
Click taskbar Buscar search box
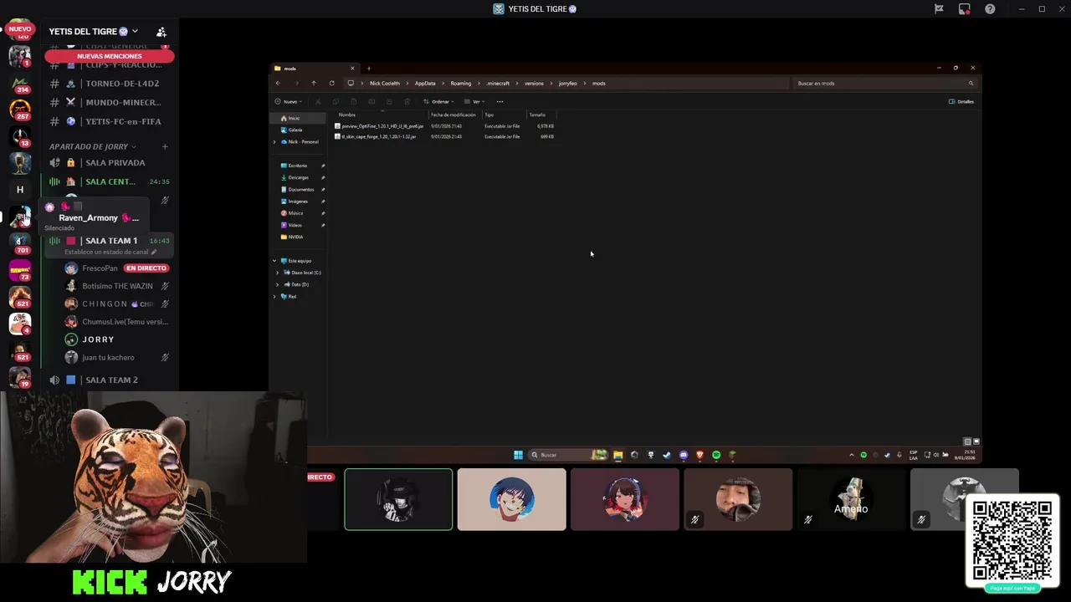[x=568, y=455]
